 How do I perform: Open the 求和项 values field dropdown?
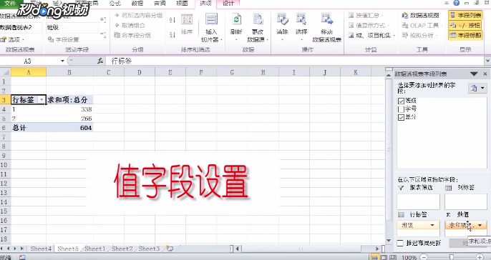pos(480,225)
